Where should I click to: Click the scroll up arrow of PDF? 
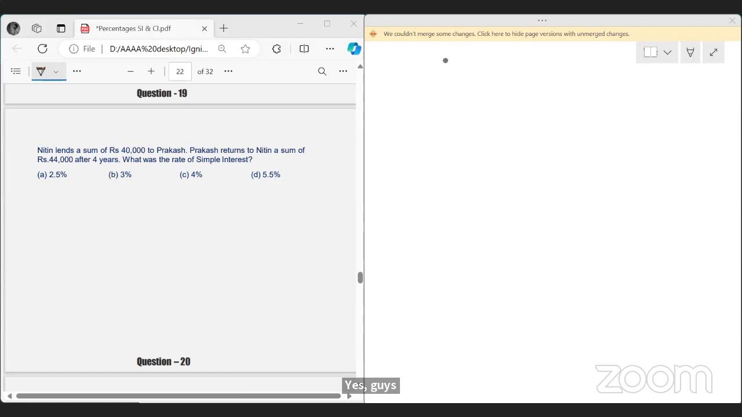(360, 67)
